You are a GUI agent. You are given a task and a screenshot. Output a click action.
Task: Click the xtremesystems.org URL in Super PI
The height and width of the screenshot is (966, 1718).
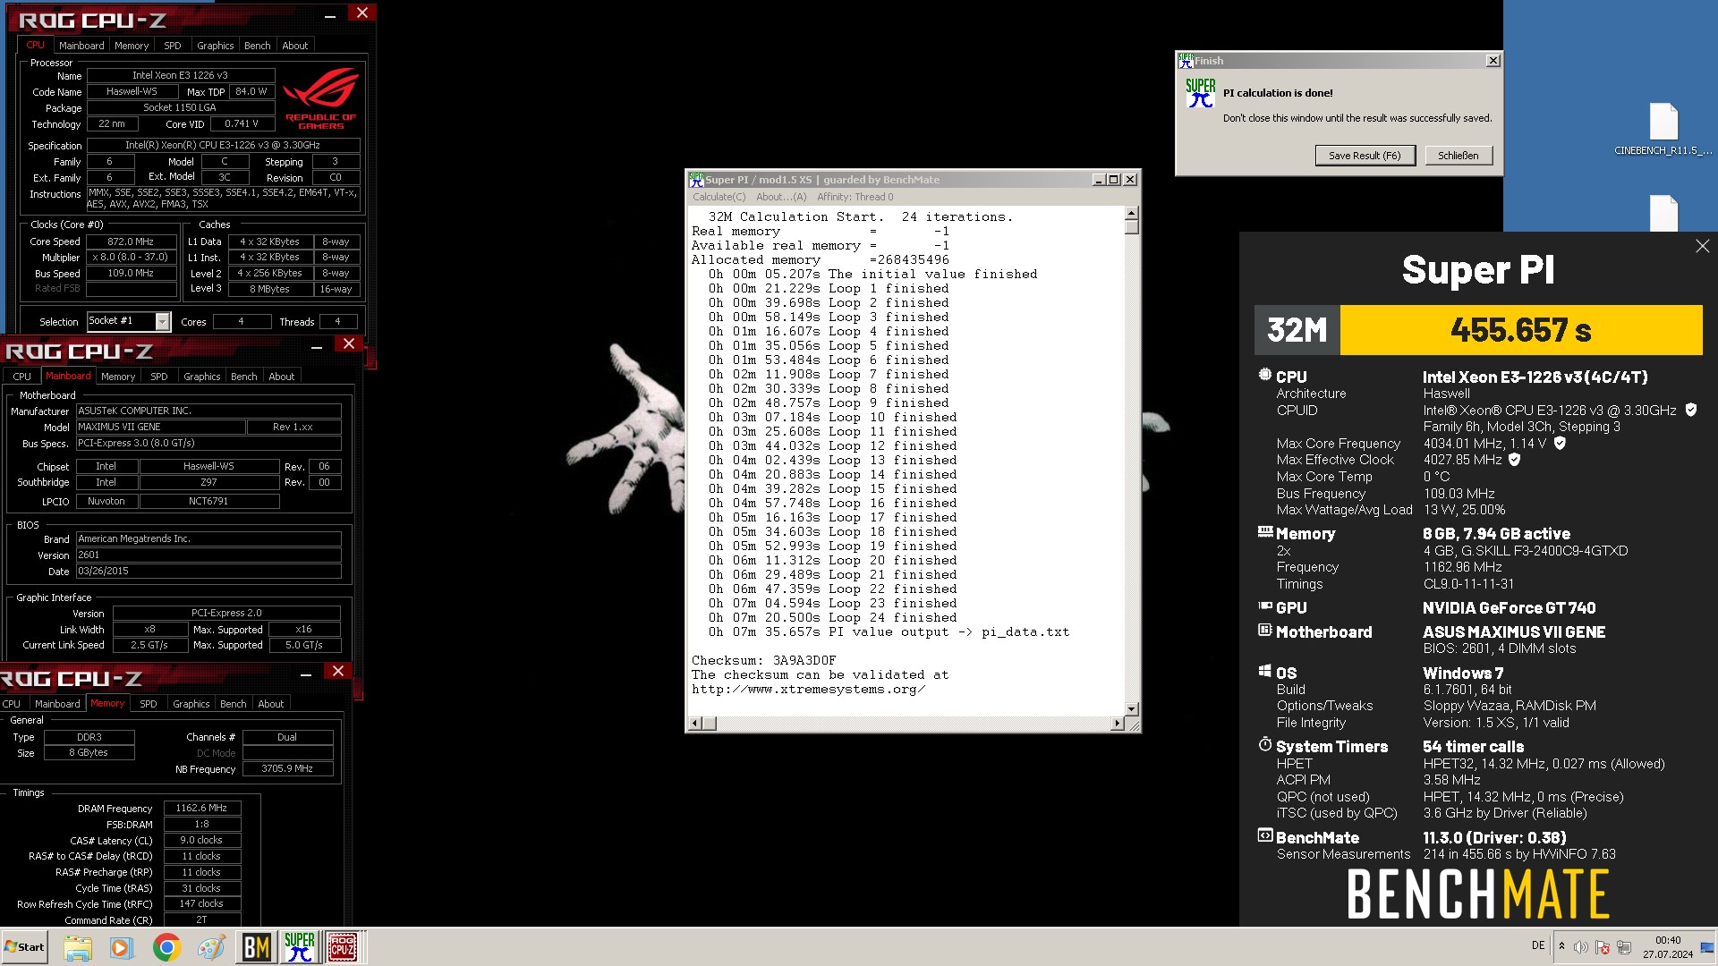pyautogui.click(x=808, y=689)
